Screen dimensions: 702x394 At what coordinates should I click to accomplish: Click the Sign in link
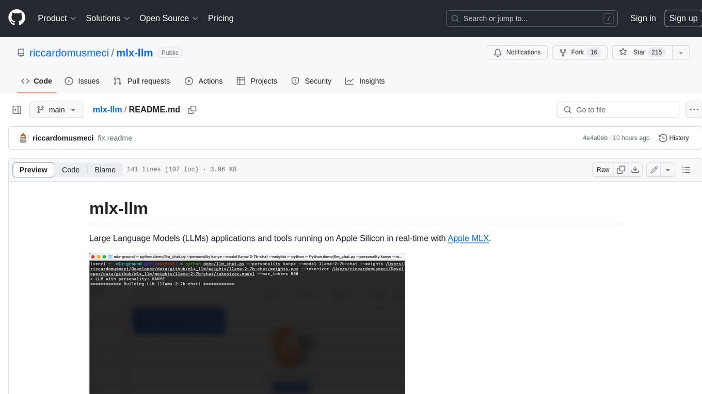(643, 18)
